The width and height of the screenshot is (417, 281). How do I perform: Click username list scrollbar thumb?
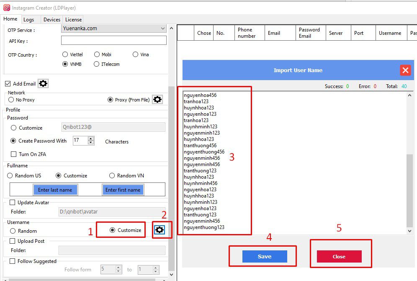(409, 191)
